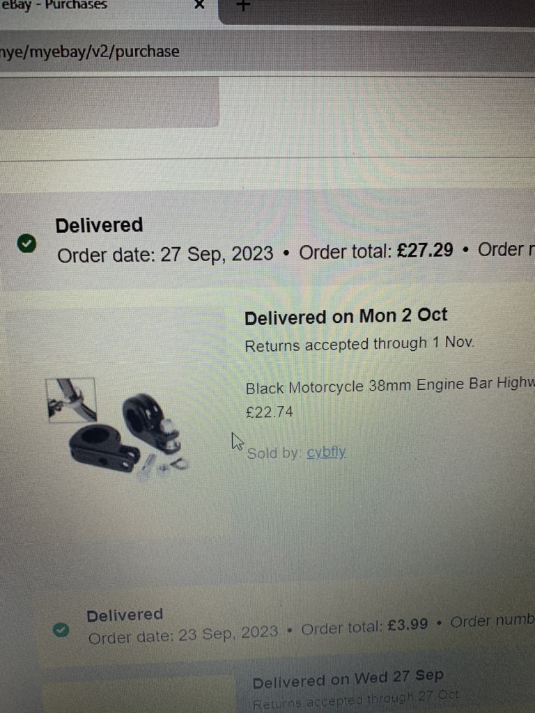
Task: Click the green delivered checkmark for £27.29 order
Action: point(27,243)
